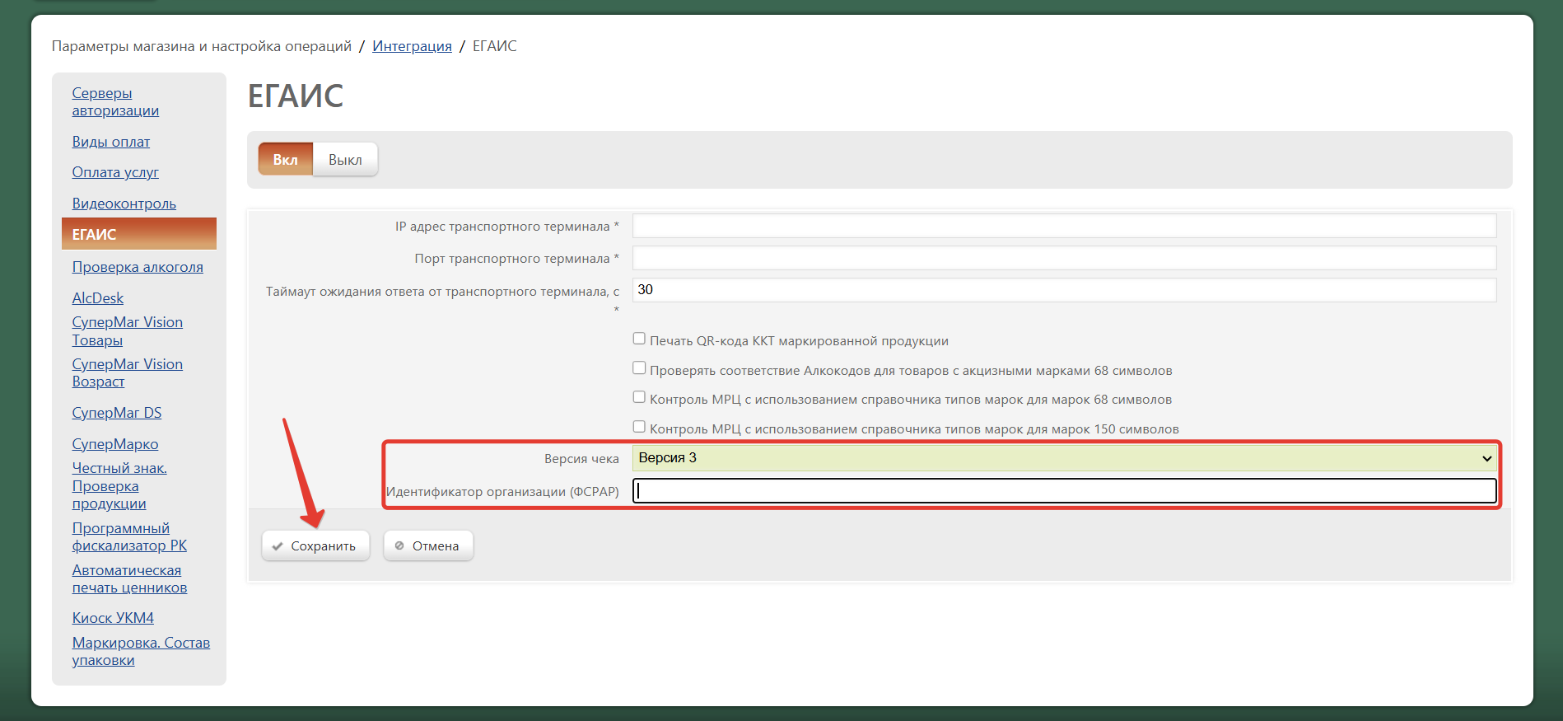
Task: Check Проверять соответствие Алкокодов option
Action: pos(639,368)
